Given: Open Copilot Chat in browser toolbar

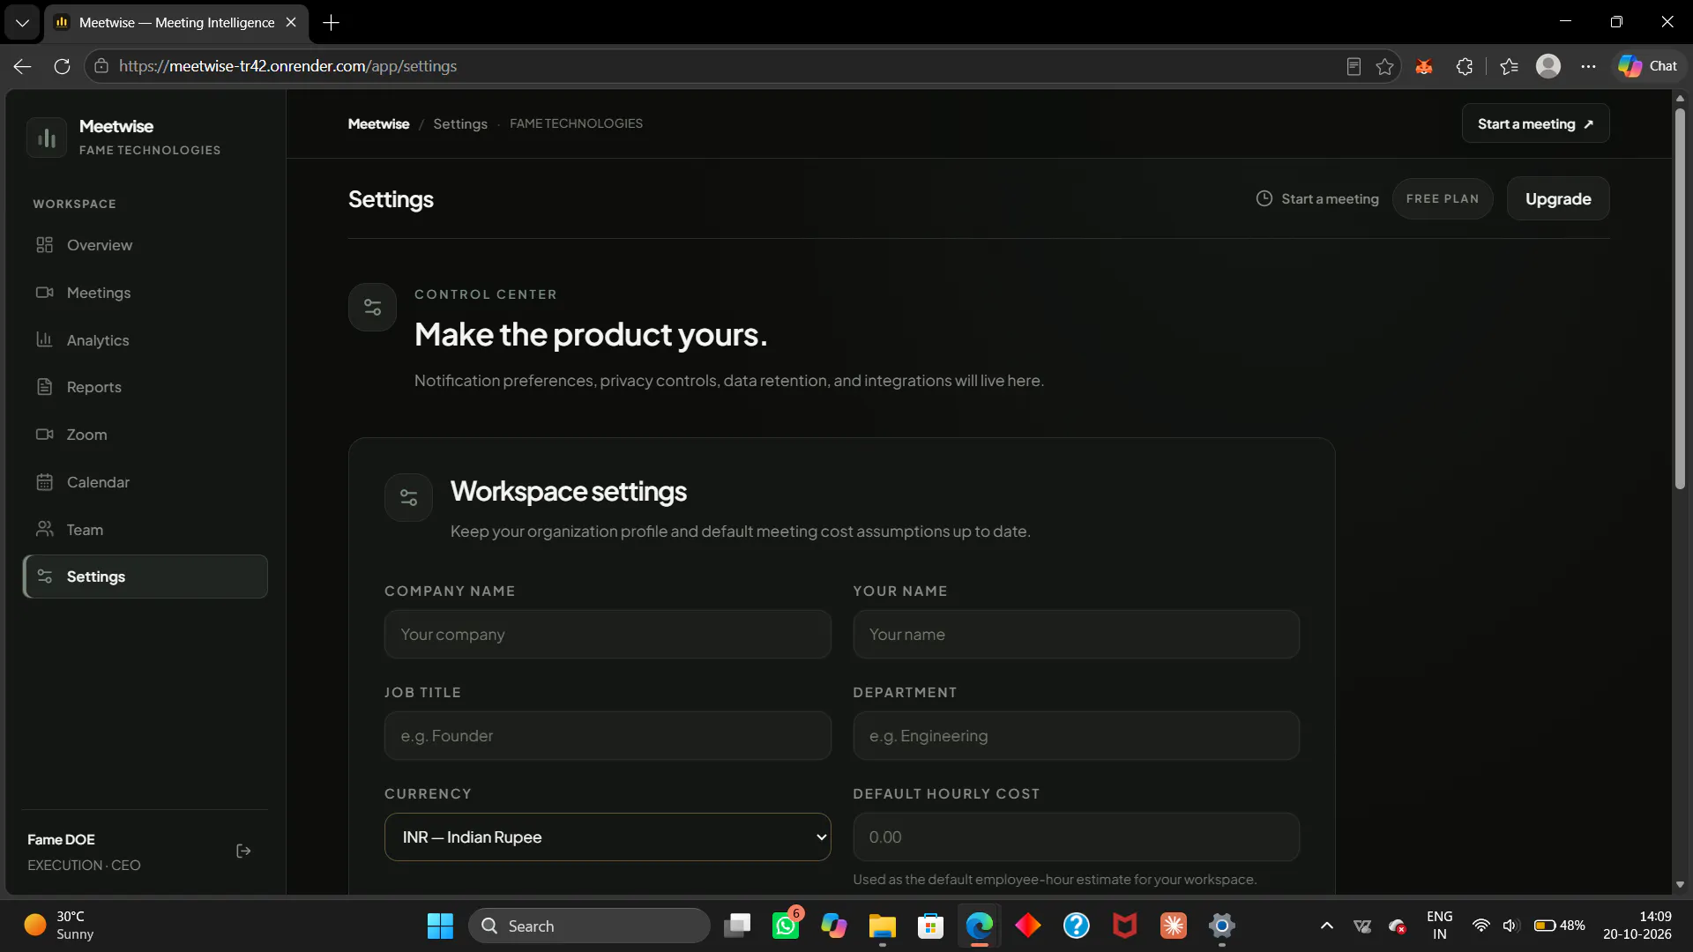Looking at the screenshot, I should coord(1647,66).
